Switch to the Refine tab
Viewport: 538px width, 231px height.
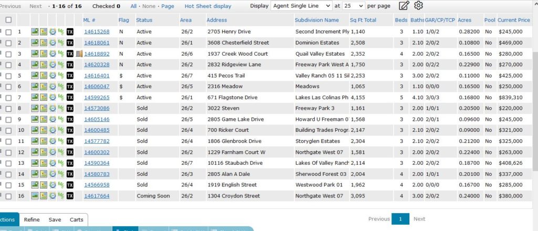pos(32,219)
